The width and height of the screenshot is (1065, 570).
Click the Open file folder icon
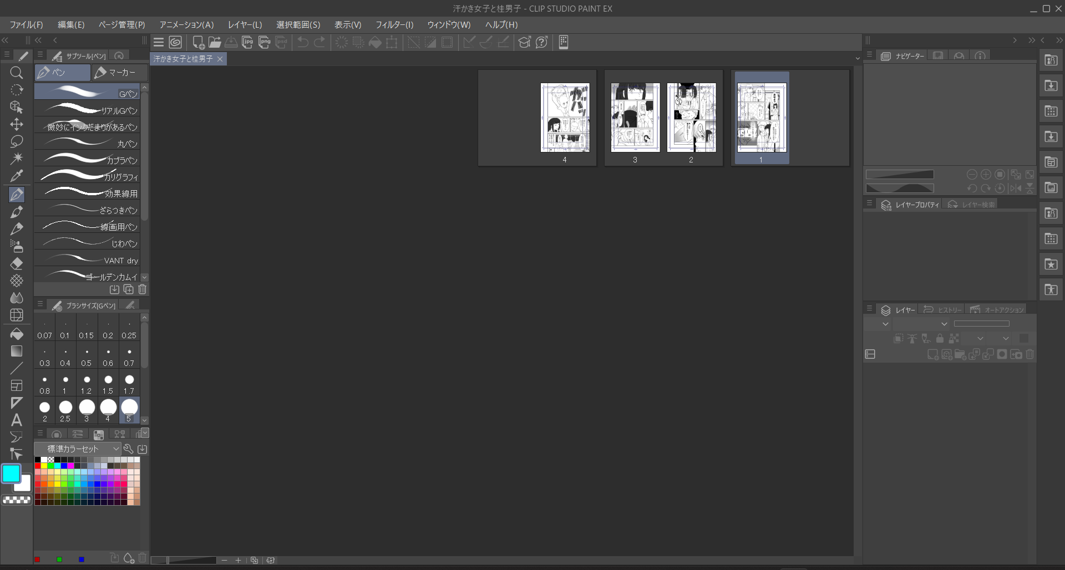[x=215, y=42]
